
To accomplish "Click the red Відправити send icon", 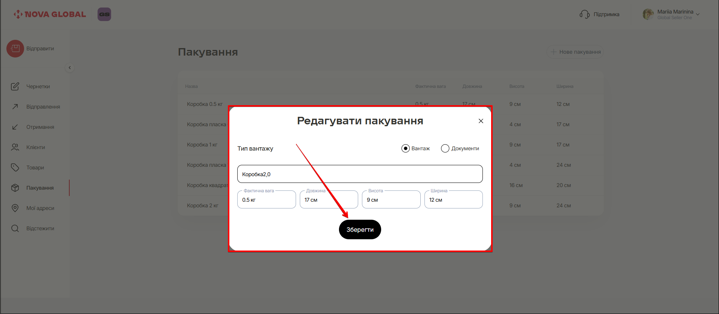I will [x=15, y=48].
